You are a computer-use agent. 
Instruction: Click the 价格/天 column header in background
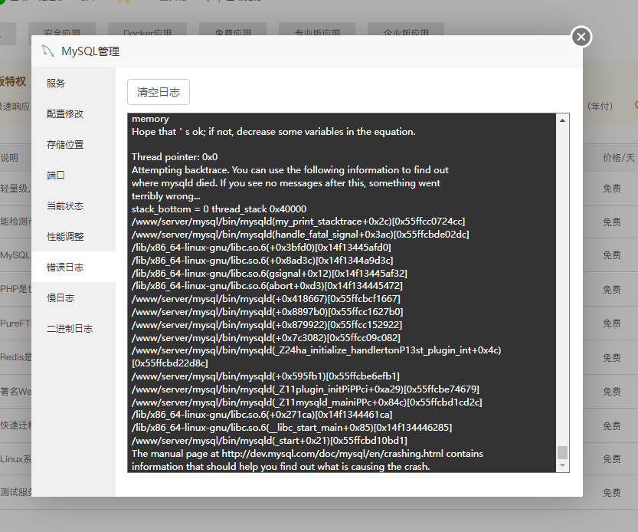pos(619,158)
